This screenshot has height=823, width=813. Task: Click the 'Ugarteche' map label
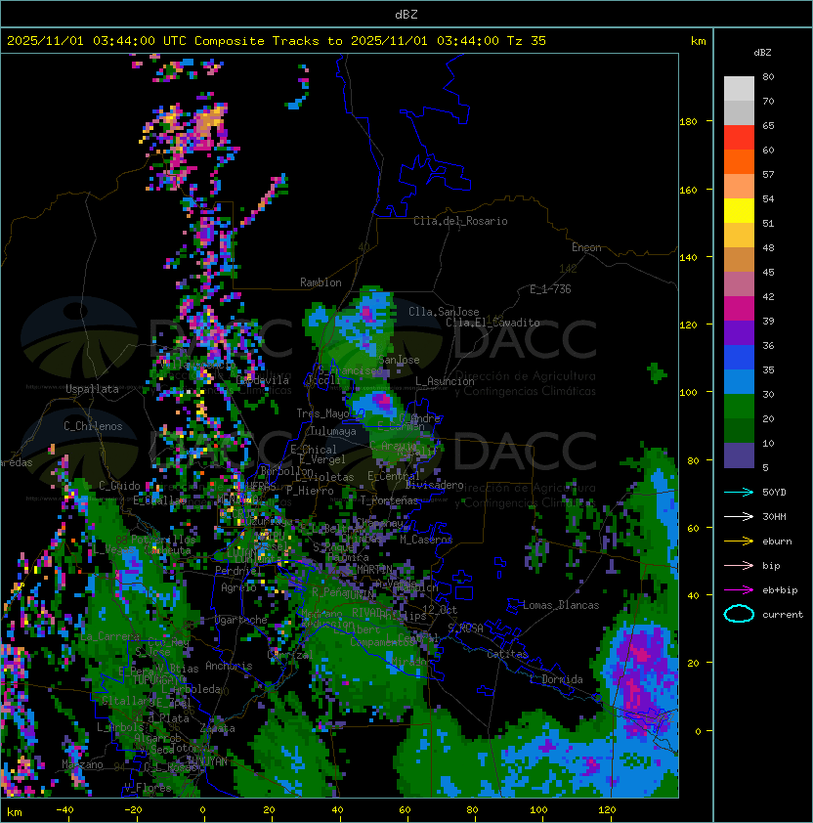point(241,620)
